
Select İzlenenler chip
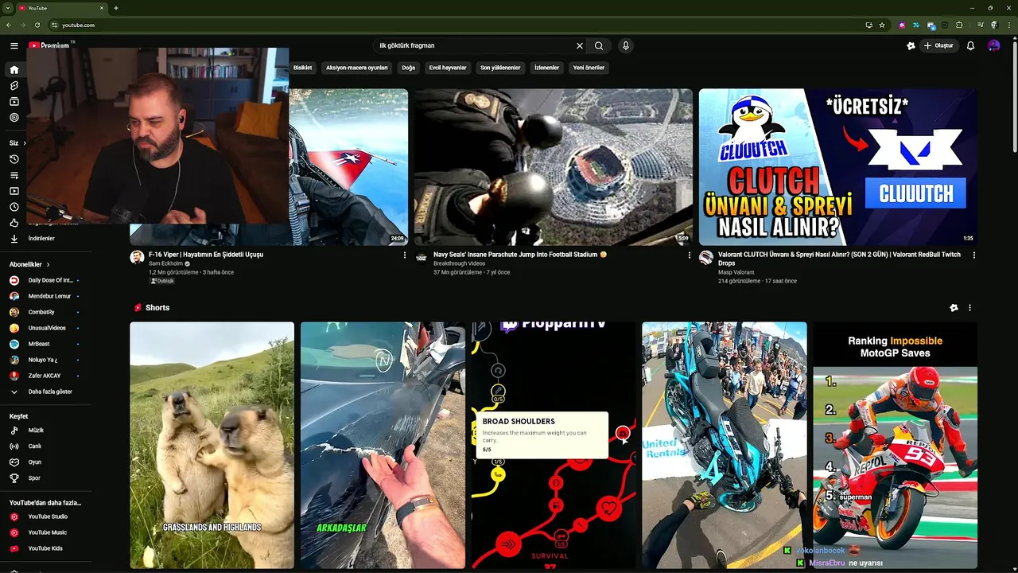pos(546,68)
